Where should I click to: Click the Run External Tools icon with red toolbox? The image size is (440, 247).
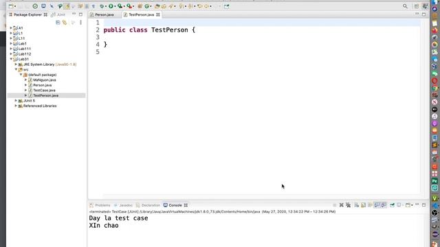[x=129, y=6]
